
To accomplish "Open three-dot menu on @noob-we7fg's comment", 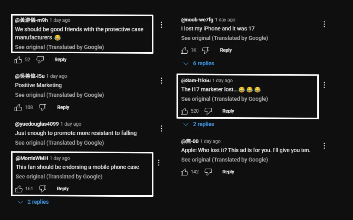I will [x=324, y=24].
